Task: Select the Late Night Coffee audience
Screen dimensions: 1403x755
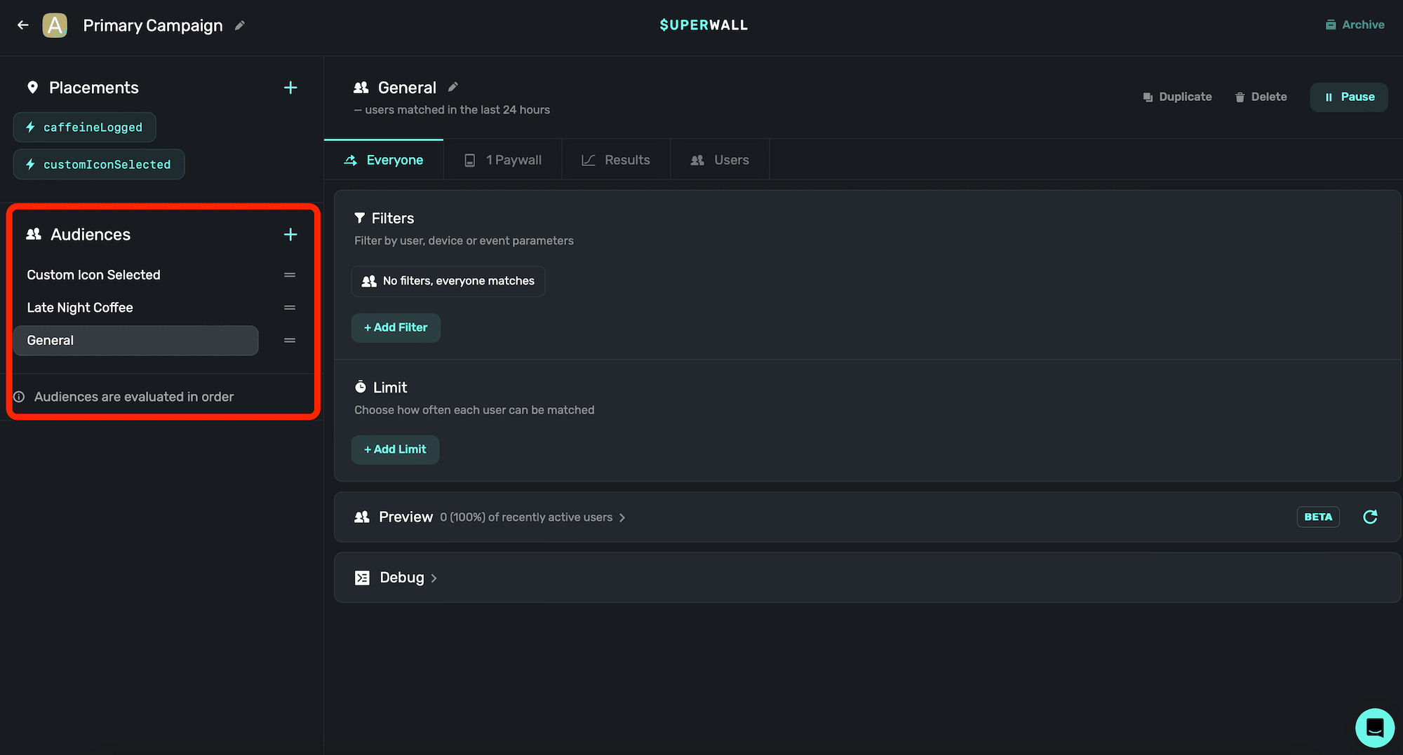Action: pyautogui.click(x=80, y=308)
